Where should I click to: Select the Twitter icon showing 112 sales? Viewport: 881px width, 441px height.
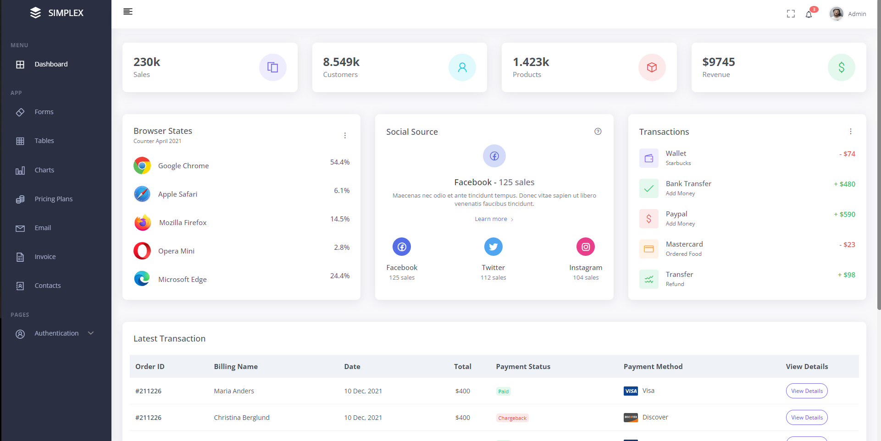(x=493, y=246)
